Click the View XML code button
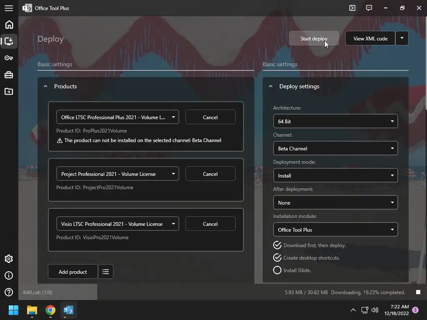427x320 pixels. 370,38
